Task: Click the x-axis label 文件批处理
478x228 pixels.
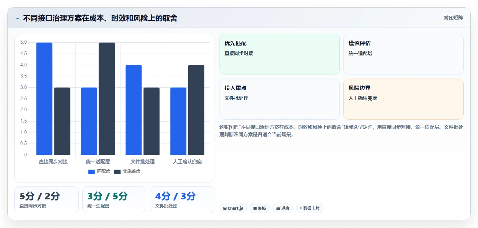Action: (143, 162)
